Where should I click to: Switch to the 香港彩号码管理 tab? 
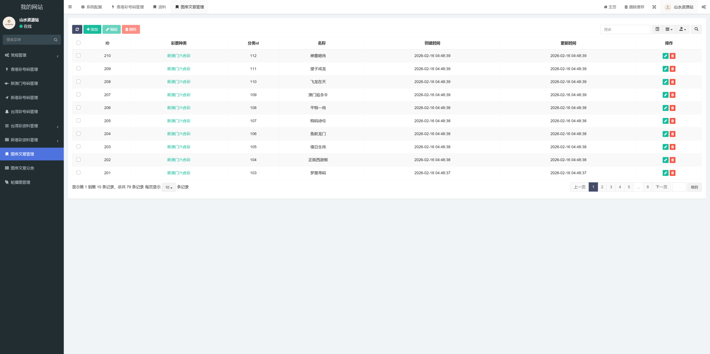pos(128,7)
